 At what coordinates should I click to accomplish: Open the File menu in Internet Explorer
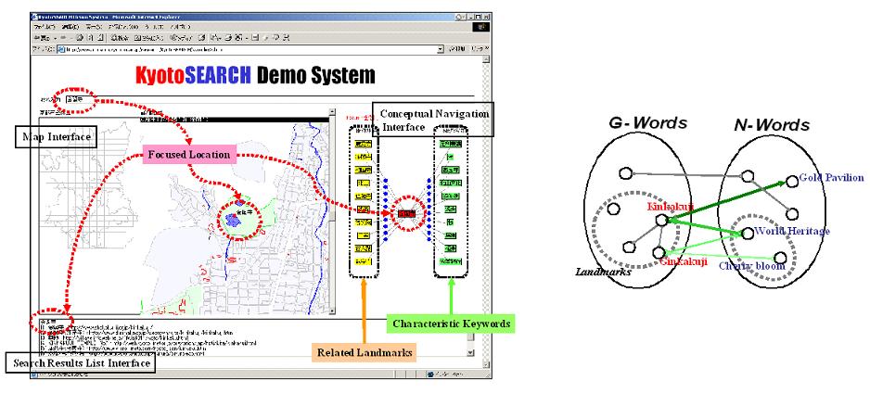[x=45, y=27]
